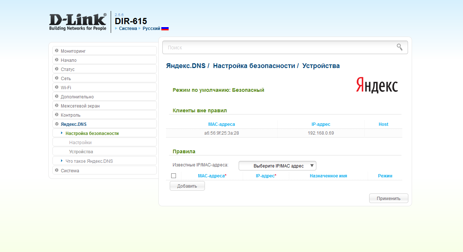
Task: Click bullet icon beside Мониторинг
Action: point(57,51)
